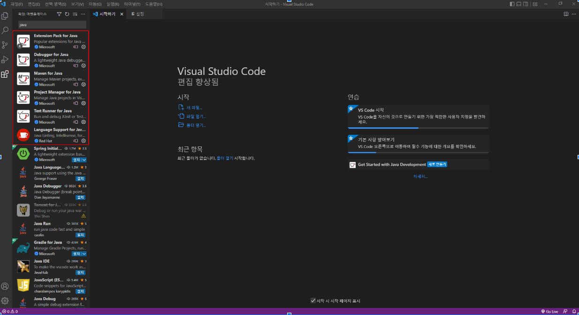This screenshot has width=579, height=315.
Task: Open the Manage gear in activity bar
Action: coord(5,300)
